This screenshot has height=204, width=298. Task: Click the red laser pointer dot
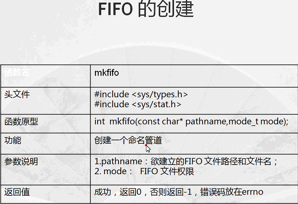click(146, 145)
